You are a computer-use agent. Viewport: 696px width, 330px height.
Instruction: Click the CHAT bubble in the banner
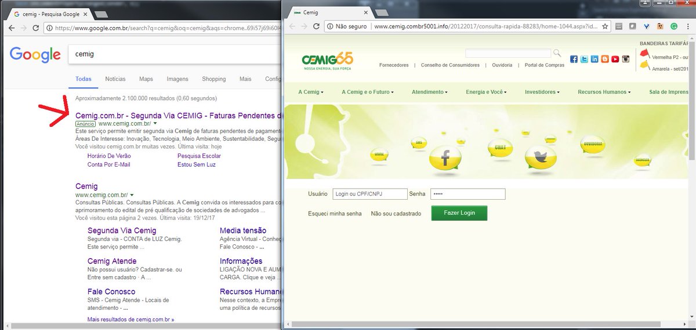[500, 148]
